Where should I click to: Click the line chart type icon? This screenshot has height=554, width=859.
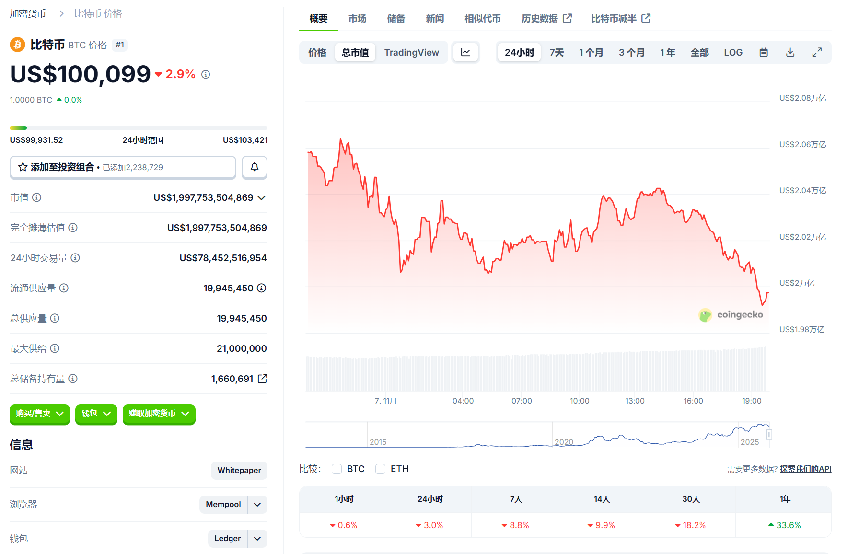tap(465, 52)
